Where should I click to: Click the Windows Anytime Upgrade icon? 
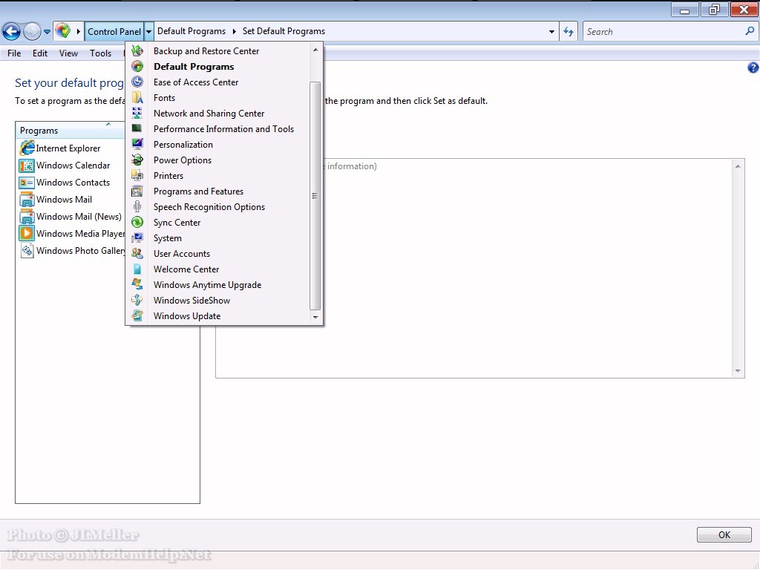click(137, 284)
